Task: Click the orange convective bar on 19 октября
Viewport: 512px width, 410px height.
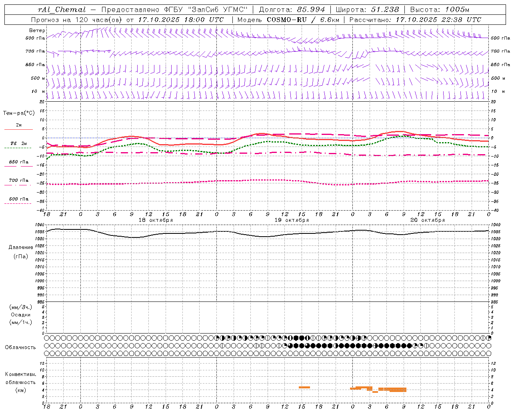Action: tap(304, 387)
